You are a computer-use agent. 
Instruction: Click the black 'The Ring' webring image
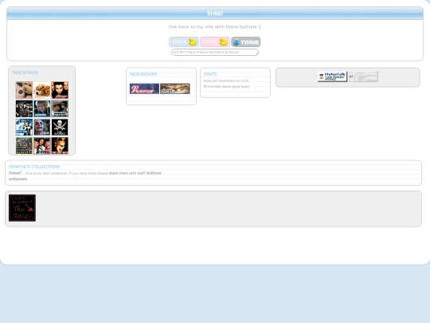[x=22, y=208]
